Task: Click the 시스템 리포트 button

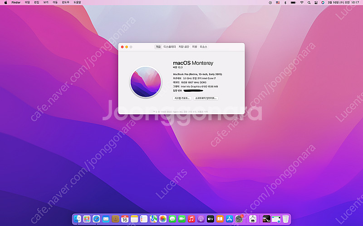Action: coord(182,98)
